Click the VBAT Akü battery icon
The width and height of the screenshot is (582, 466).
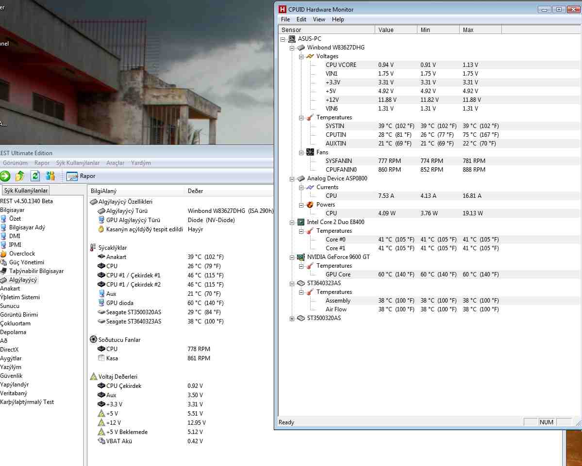tap(101, 441)
